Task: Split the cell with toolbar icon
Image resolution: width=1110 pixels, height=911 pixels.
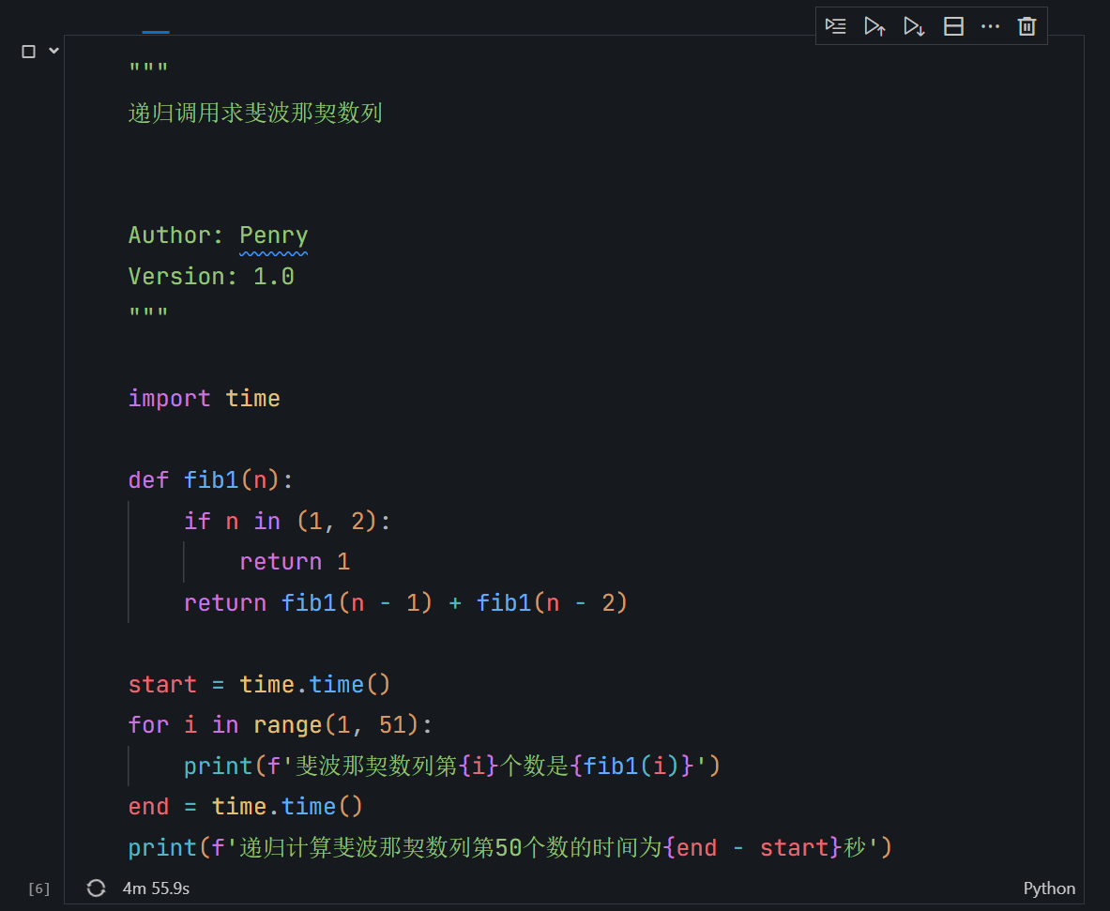Action: point(953,26)
